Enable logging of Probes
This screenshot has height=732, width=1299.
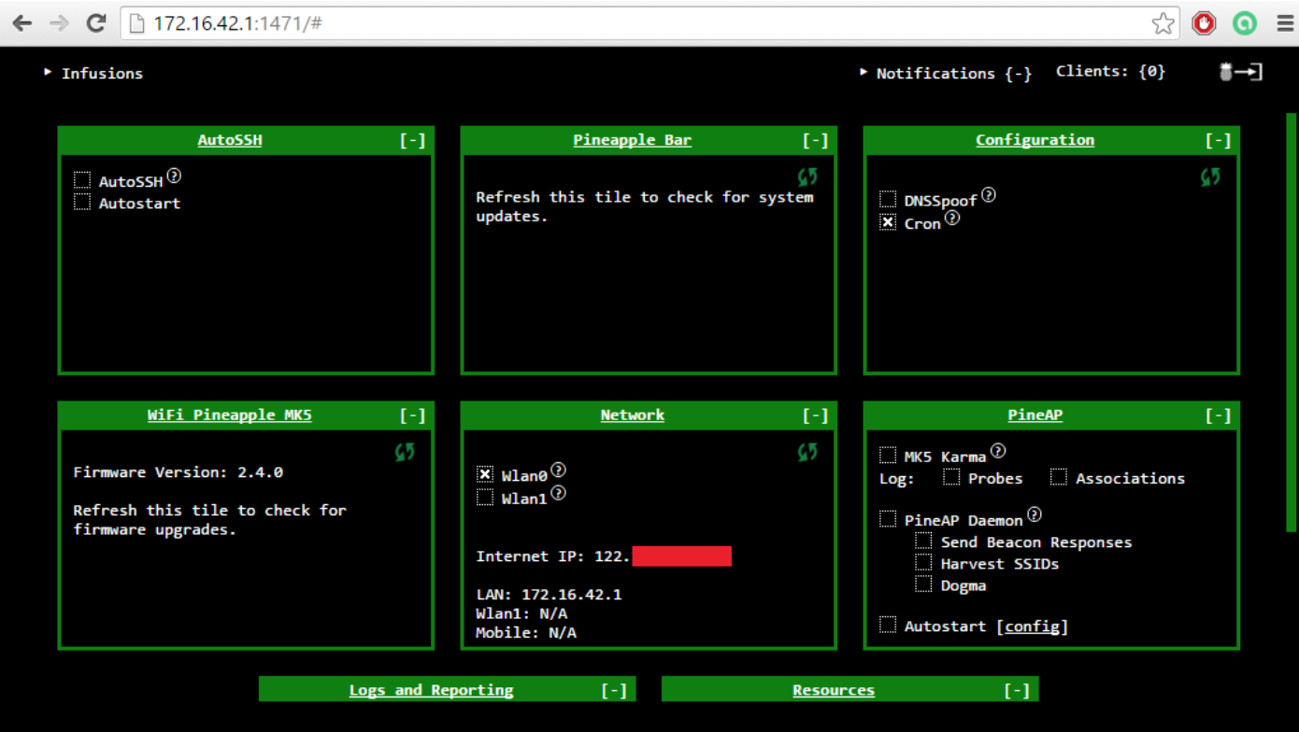[x=951, y=477]
